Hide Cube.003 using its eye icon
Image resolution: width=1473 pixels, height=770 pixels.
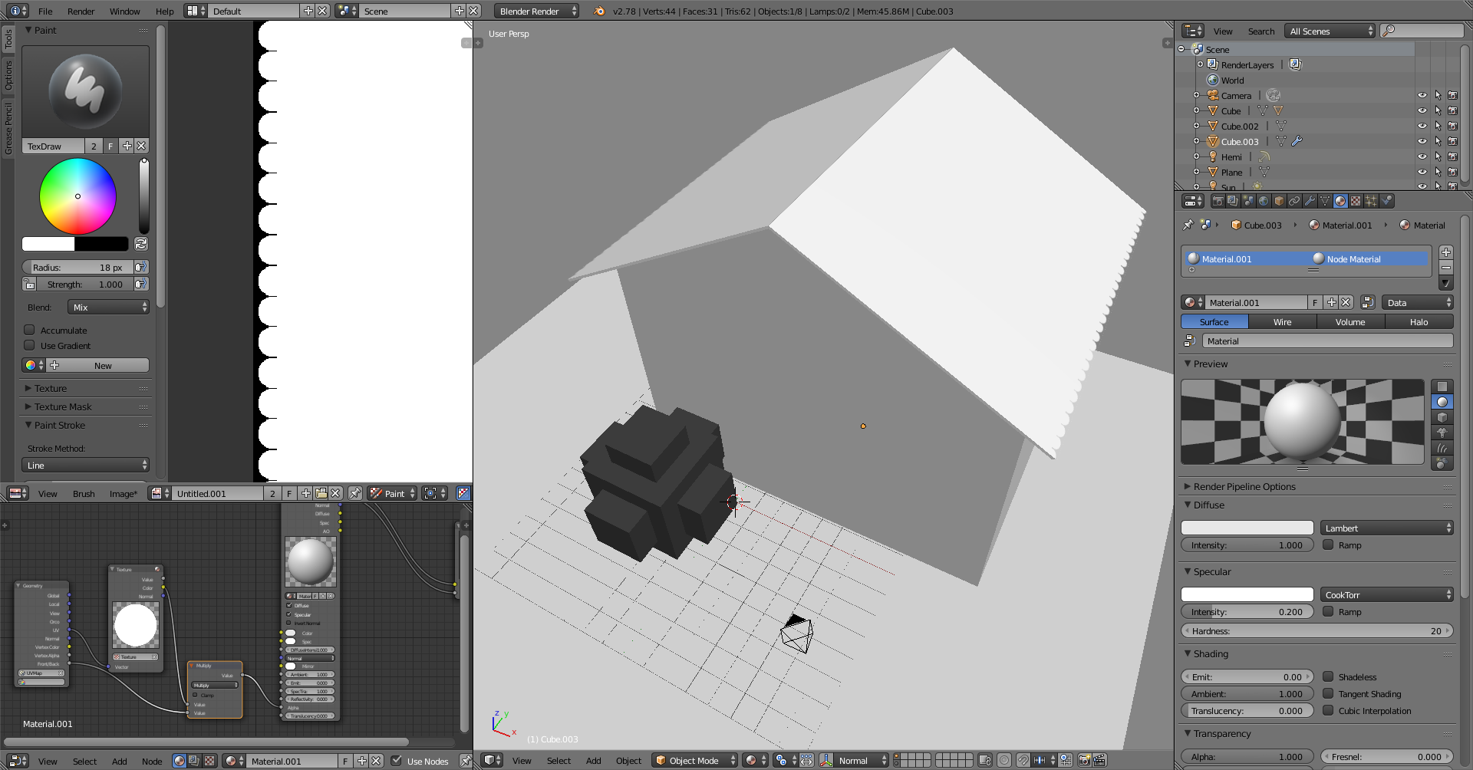pyautogui.click(x=1422, y=141)
